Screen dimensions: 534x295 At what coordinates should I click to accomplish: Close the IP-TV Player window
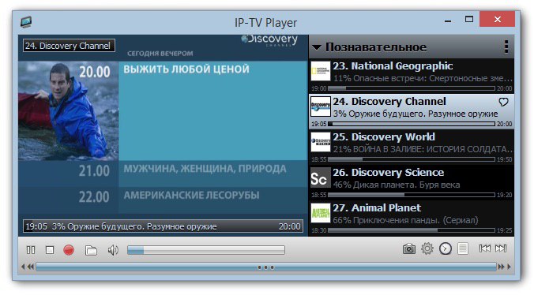[x=497, y=20]
